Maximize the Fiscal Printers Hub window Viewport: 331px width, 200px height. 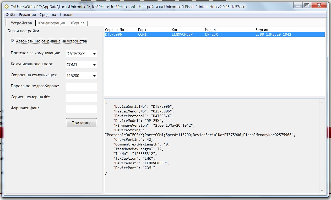coord(306,5)
